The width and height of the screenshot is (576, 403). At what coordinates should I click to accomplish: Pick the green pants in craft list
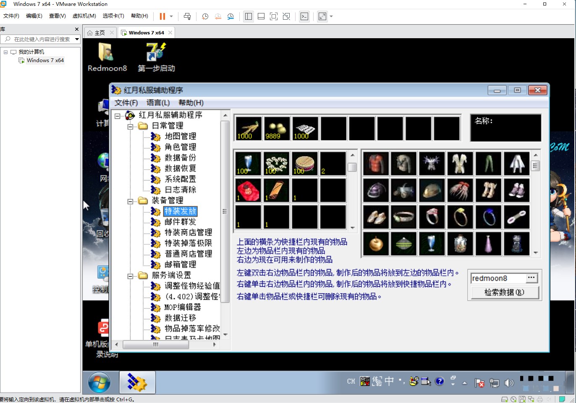(x=488, y=163)
